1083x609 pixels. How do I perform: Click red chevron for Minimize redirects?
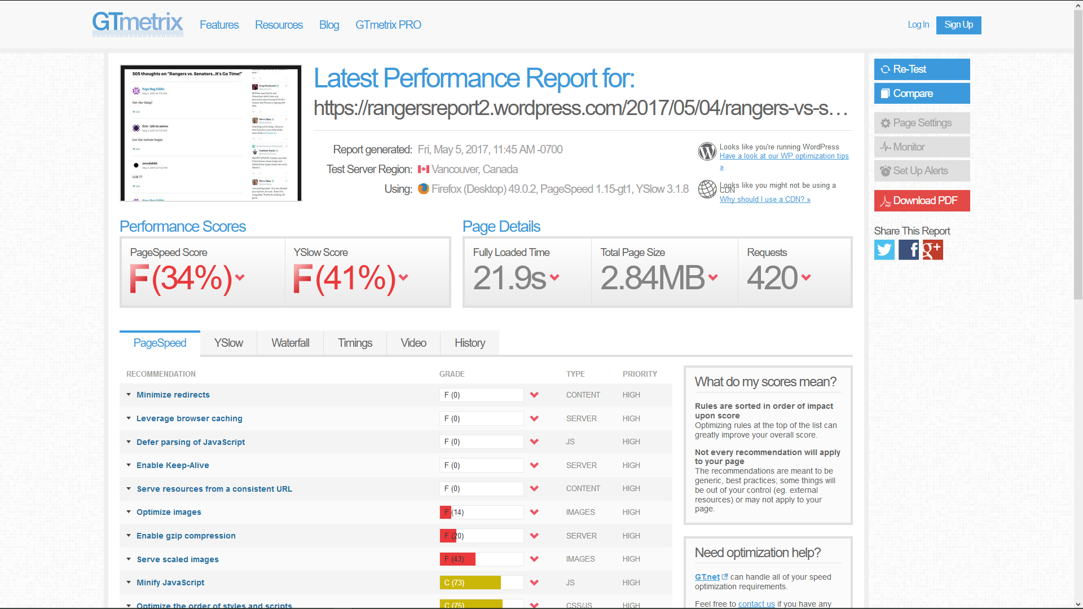(x=534, y=395)
